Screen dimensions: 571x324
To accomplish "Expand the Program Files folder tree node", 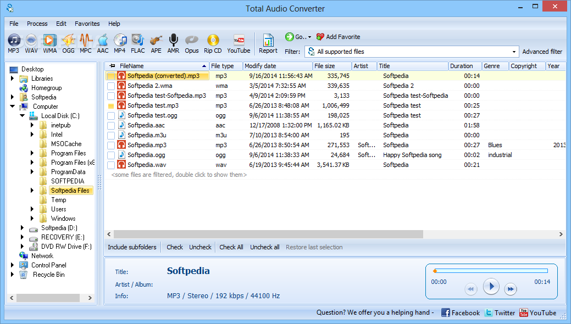I will [x=32, y=153].
